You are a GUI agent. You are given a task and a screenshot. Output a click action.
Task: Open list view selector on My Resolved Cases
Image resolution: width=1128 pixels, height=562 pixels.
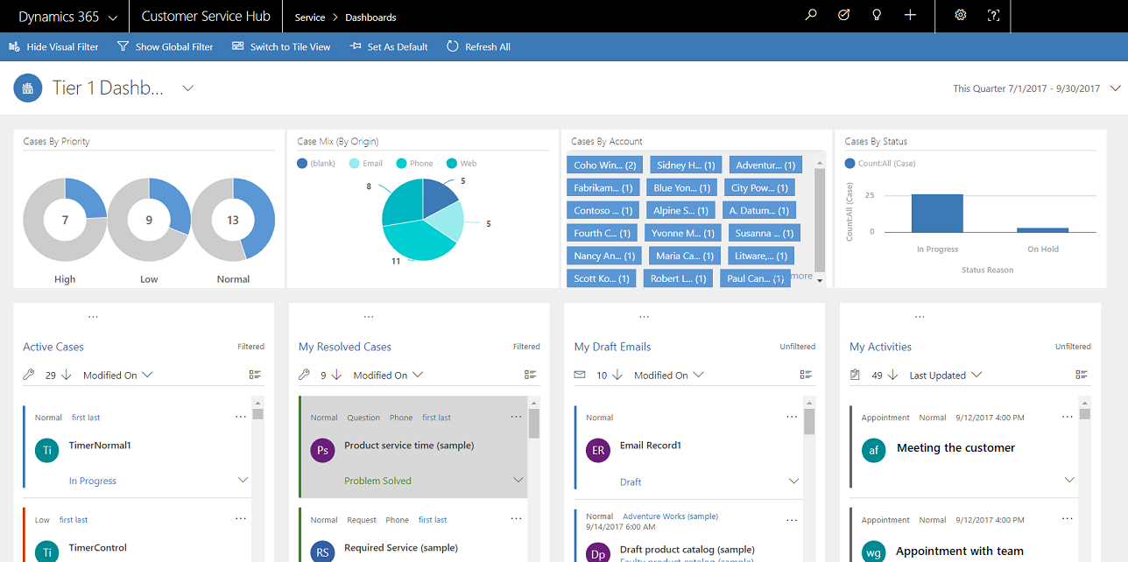530,374
